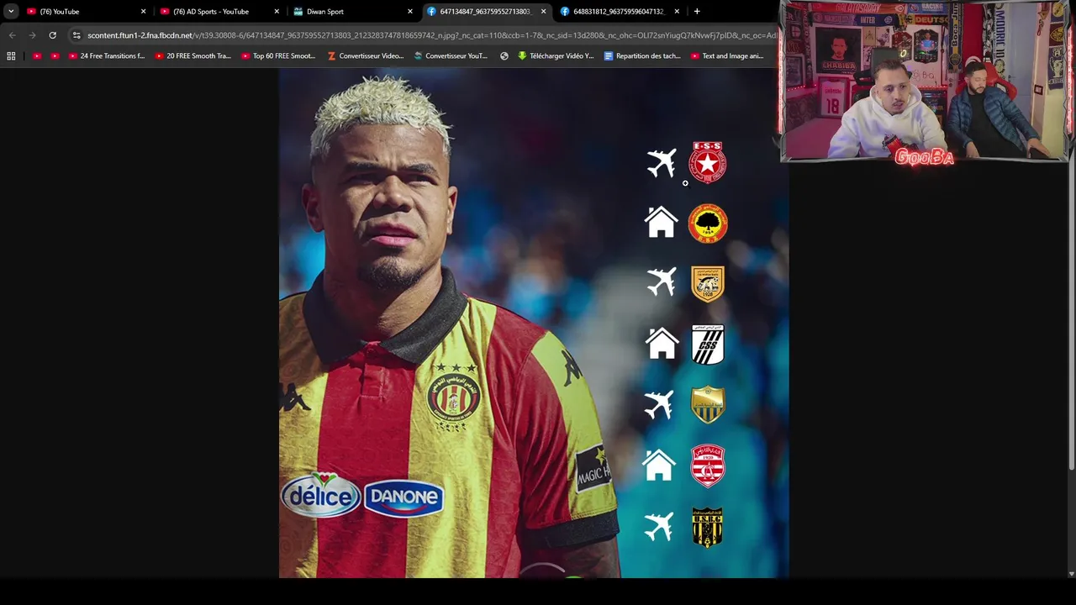Go forward to next page
This screenshot has height=605, width=1076.
point(32,35)
